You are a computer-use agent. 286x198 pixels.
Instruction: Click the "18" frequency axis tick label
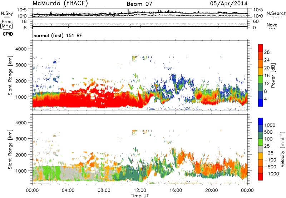point(24,21)
